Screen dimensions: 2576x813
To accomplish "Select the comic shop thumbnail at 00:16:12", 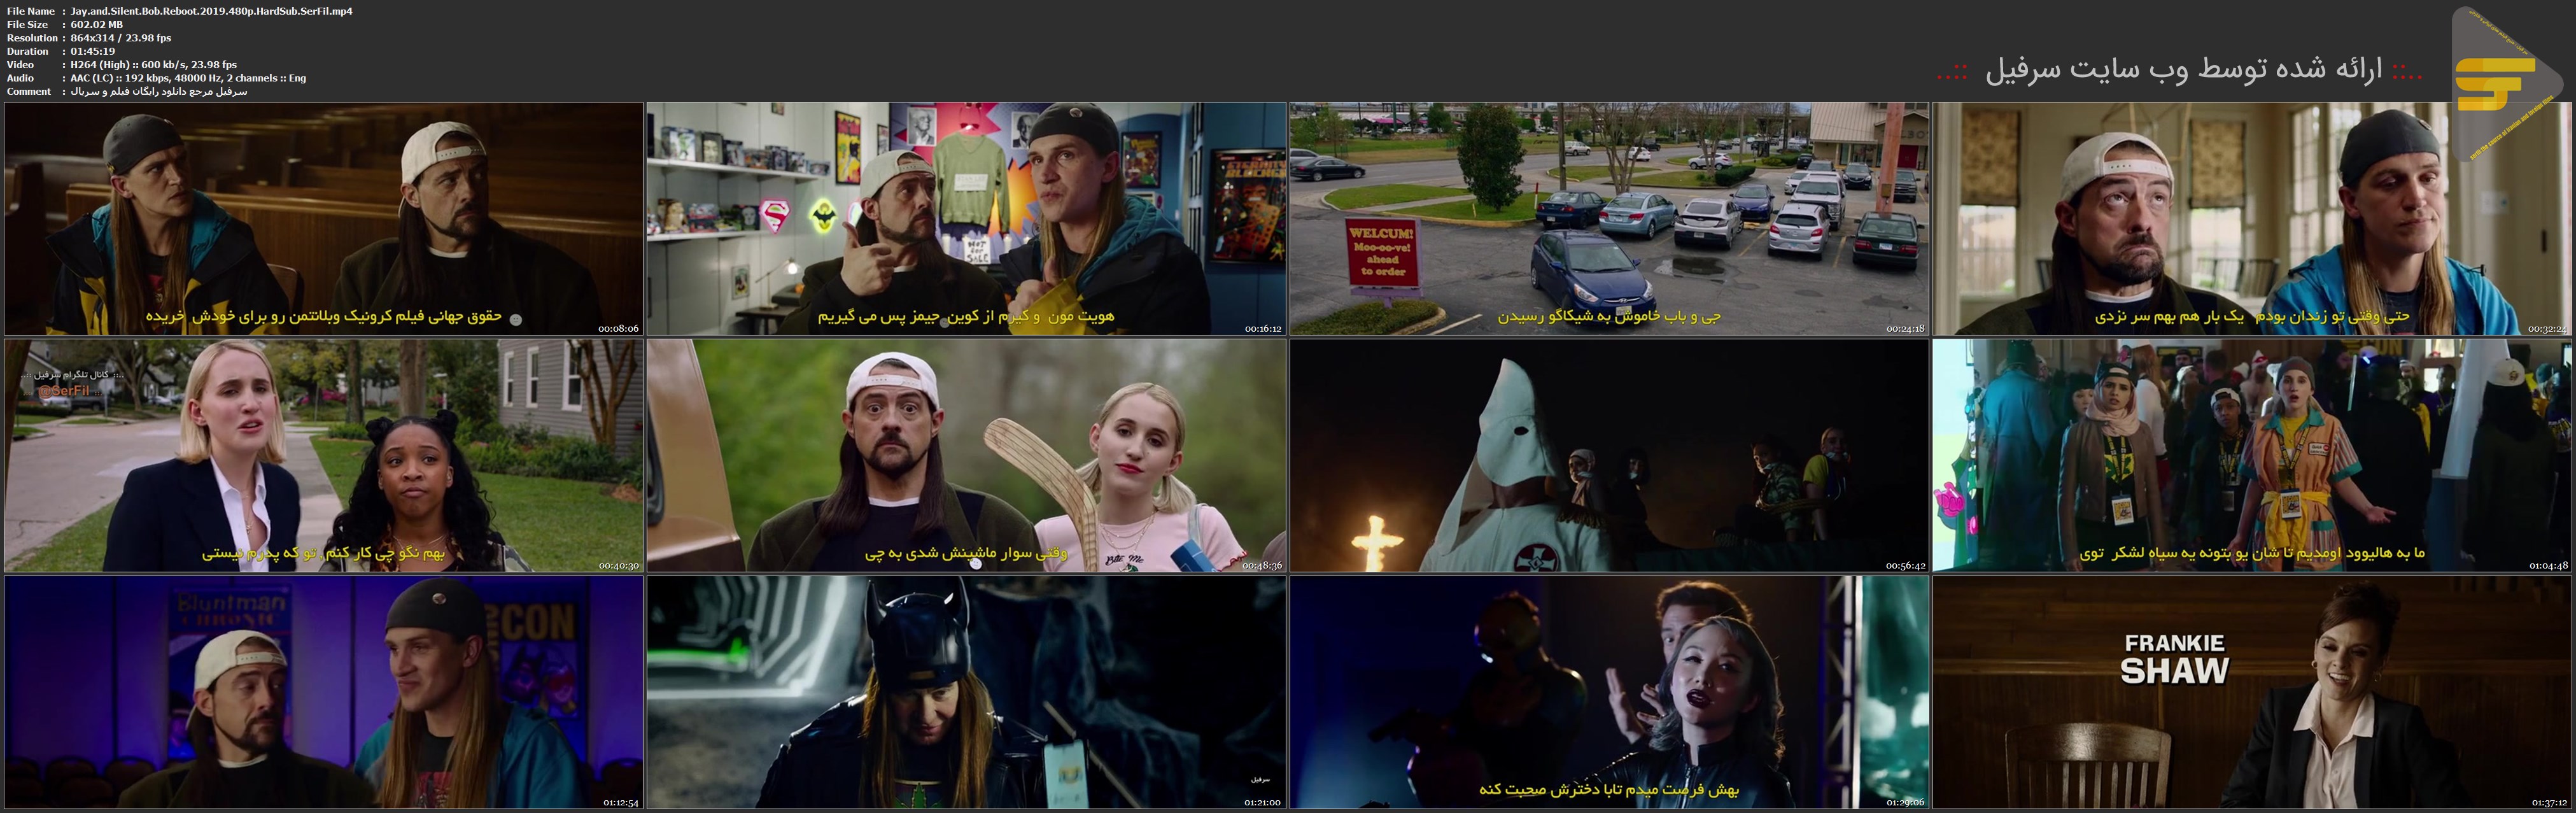I will (x=966, y=218).
